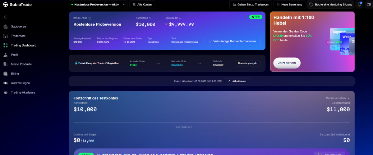Click the Traderoom bar-chart sidebar icon
373x155 pixels.
tap(5, 36)
